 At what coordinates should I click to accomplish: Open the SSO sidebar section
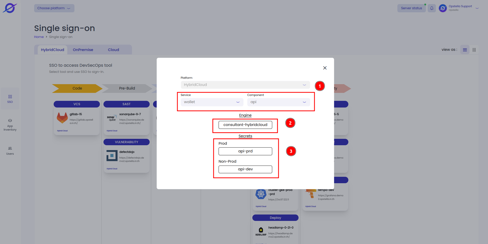pos(10,99)
